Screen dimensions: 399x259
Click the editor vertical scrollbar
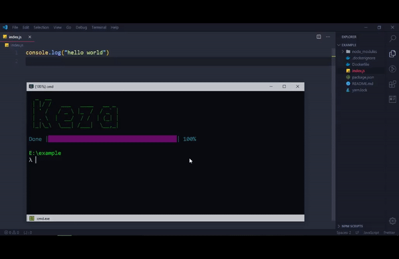(x=333, y=135)
